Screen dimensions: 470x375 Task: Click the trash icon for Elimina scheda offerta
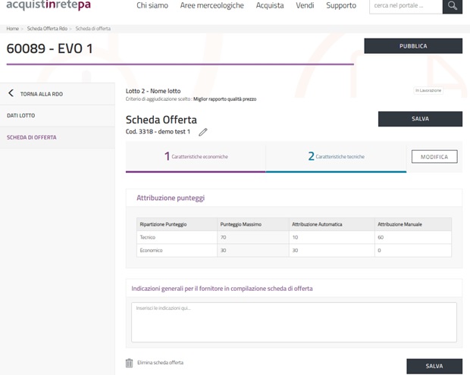(x=129, y=363)
